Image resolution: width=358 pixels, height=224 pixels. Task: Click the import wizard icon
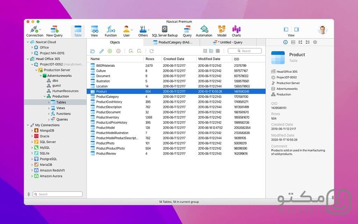131,51
